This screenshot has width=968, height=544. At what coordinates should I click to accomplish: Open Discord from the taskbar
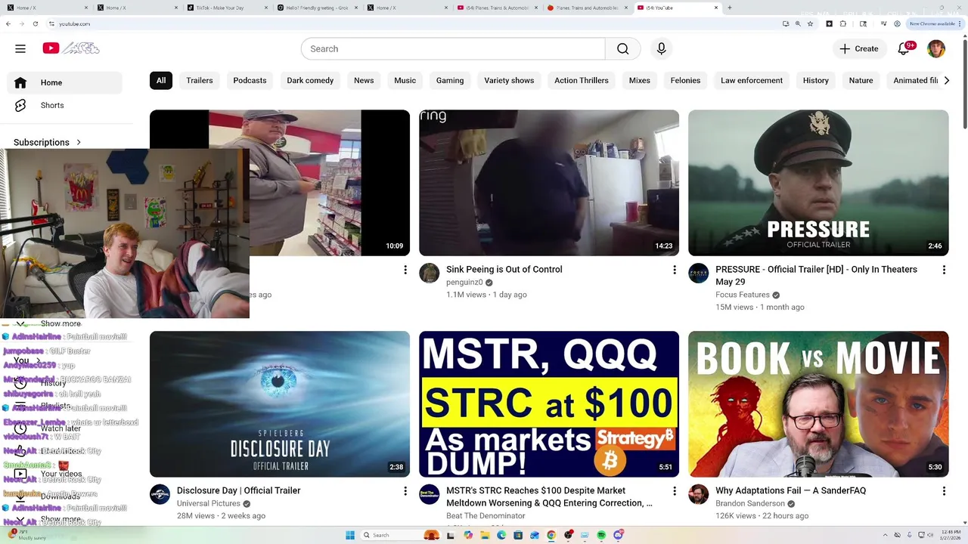tap(618, 535)
